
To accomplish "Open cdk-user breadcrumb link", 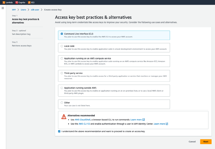I will point(35,10).
